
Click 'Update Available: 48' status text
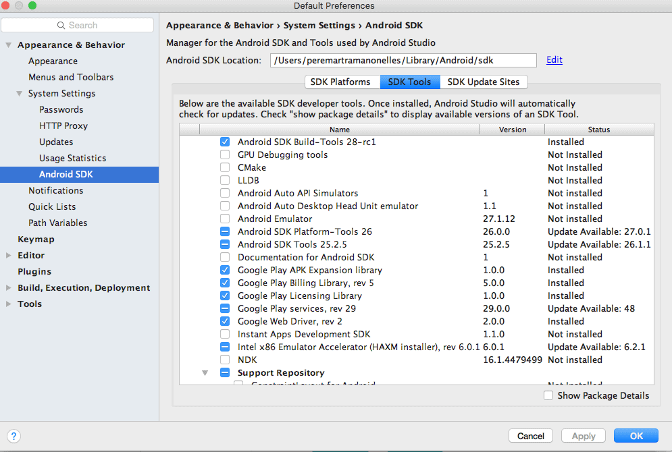591,308
